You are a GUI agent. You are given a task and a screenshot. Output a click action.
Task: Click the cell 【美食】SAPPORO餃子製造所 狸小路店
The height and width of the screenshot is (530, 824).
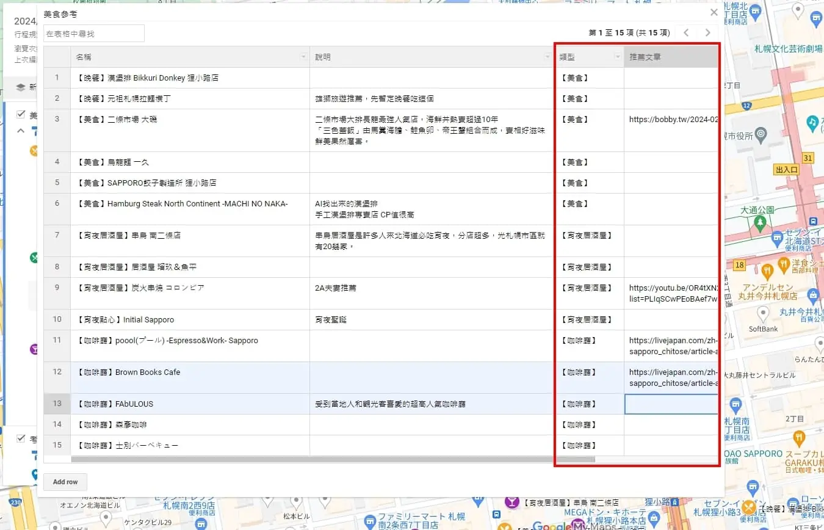[190, 183]
